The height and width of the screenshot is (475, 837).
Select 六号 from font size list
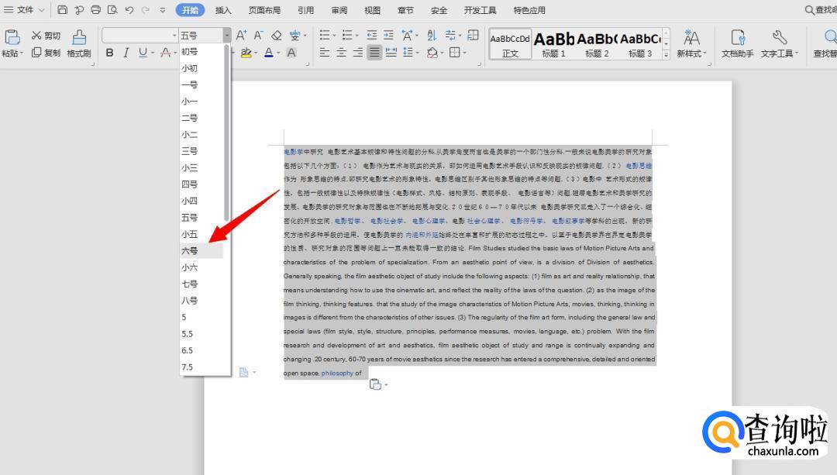point(201,251)
